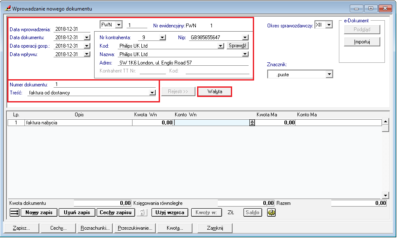This screenshot has width=398, height=239.
Task: Click the Importuj e-Dokument button
Action: coord(362,42)
